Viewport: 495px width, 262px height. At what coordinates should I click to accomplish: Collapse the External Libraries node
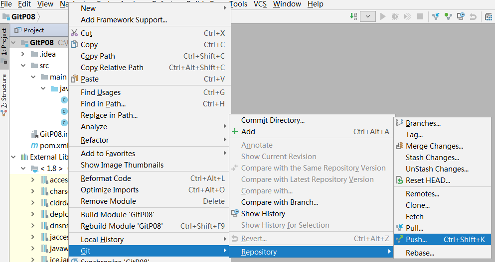pyautogui.click(x=13, y=157)
